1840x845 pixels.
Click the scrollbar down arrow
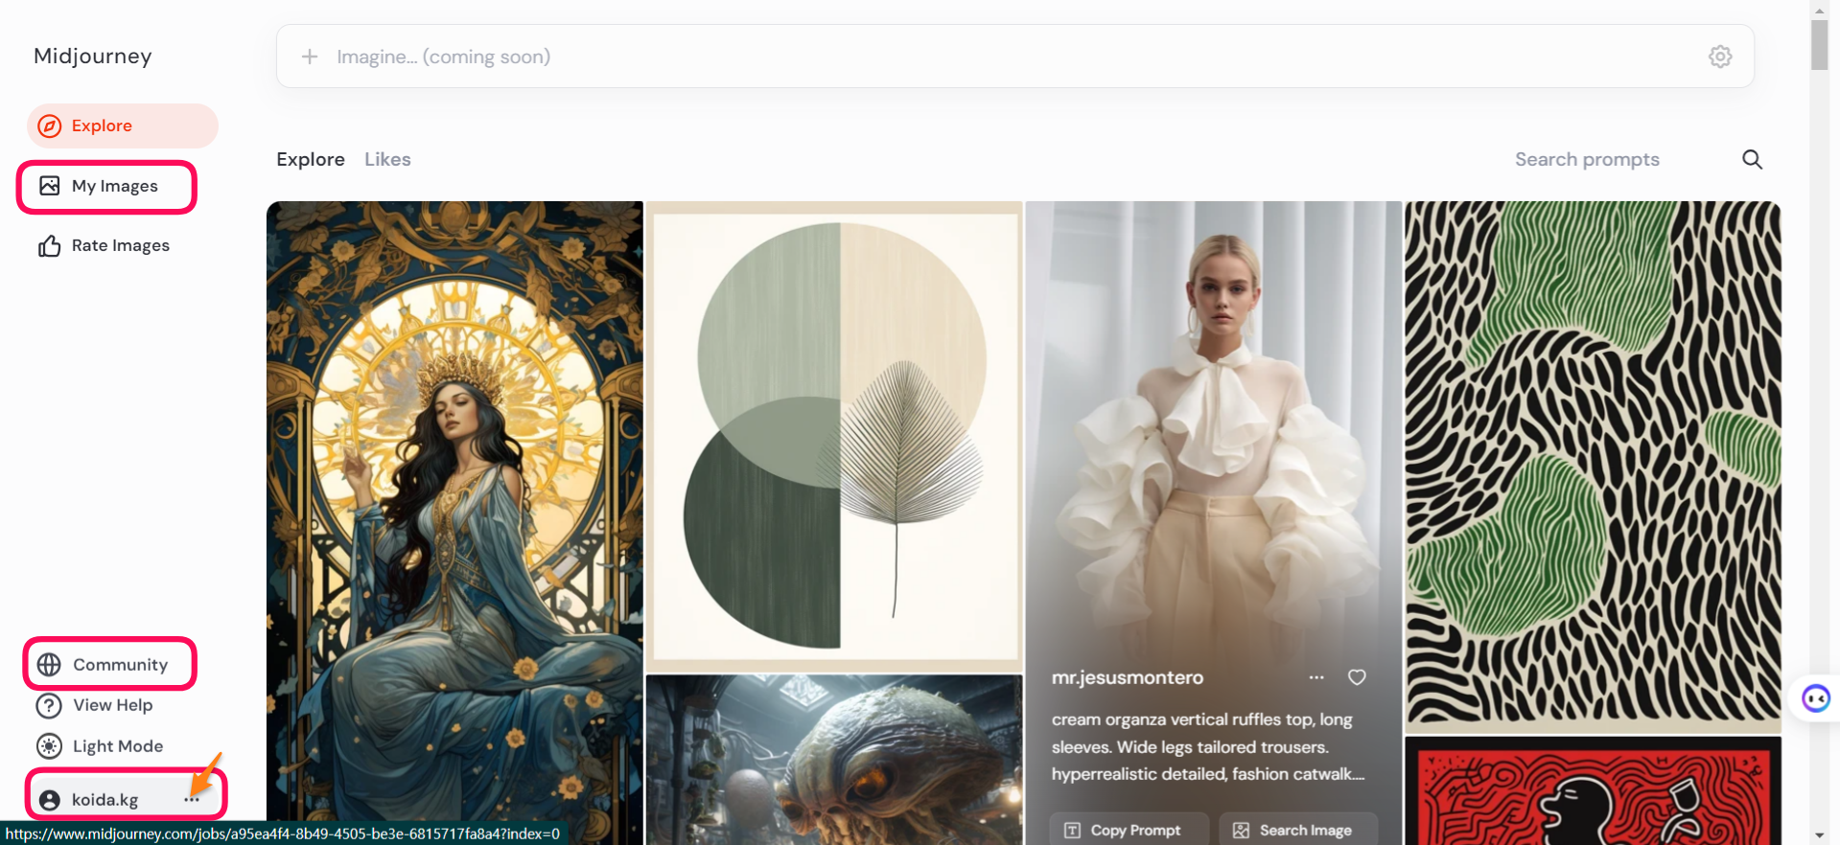click(x=1819, y=835)
